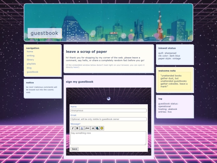Go to the home page link
Image resolution: width=217 pixels, height=163 pixels.
click(30, 52)
